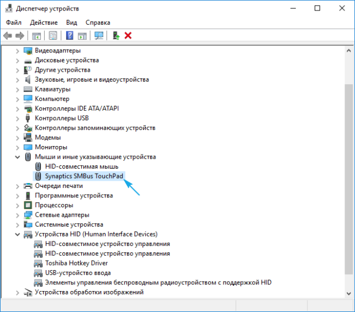Open the Вид menu
Image resolution: width=355 pixels, height=312 pixels.
pos(72,23)
